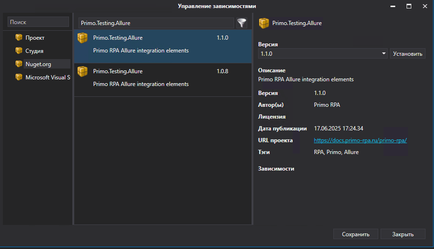Click the Студия package icon
Screen dimensions: 434x249
19,51
